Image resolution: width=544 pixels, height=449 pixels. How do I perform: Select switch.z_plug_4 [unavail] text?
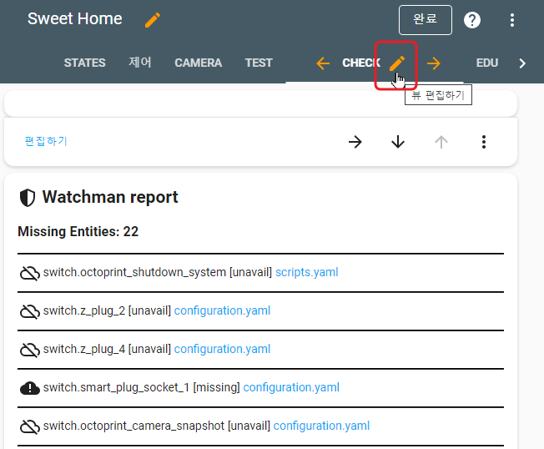click(107, 349)
